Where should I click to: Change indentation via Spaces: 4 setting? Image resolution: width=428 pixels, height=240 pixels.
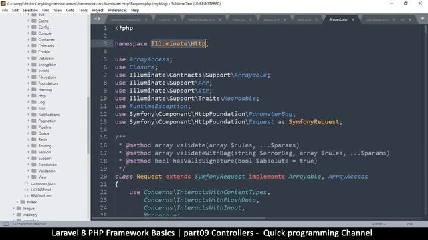379,224
